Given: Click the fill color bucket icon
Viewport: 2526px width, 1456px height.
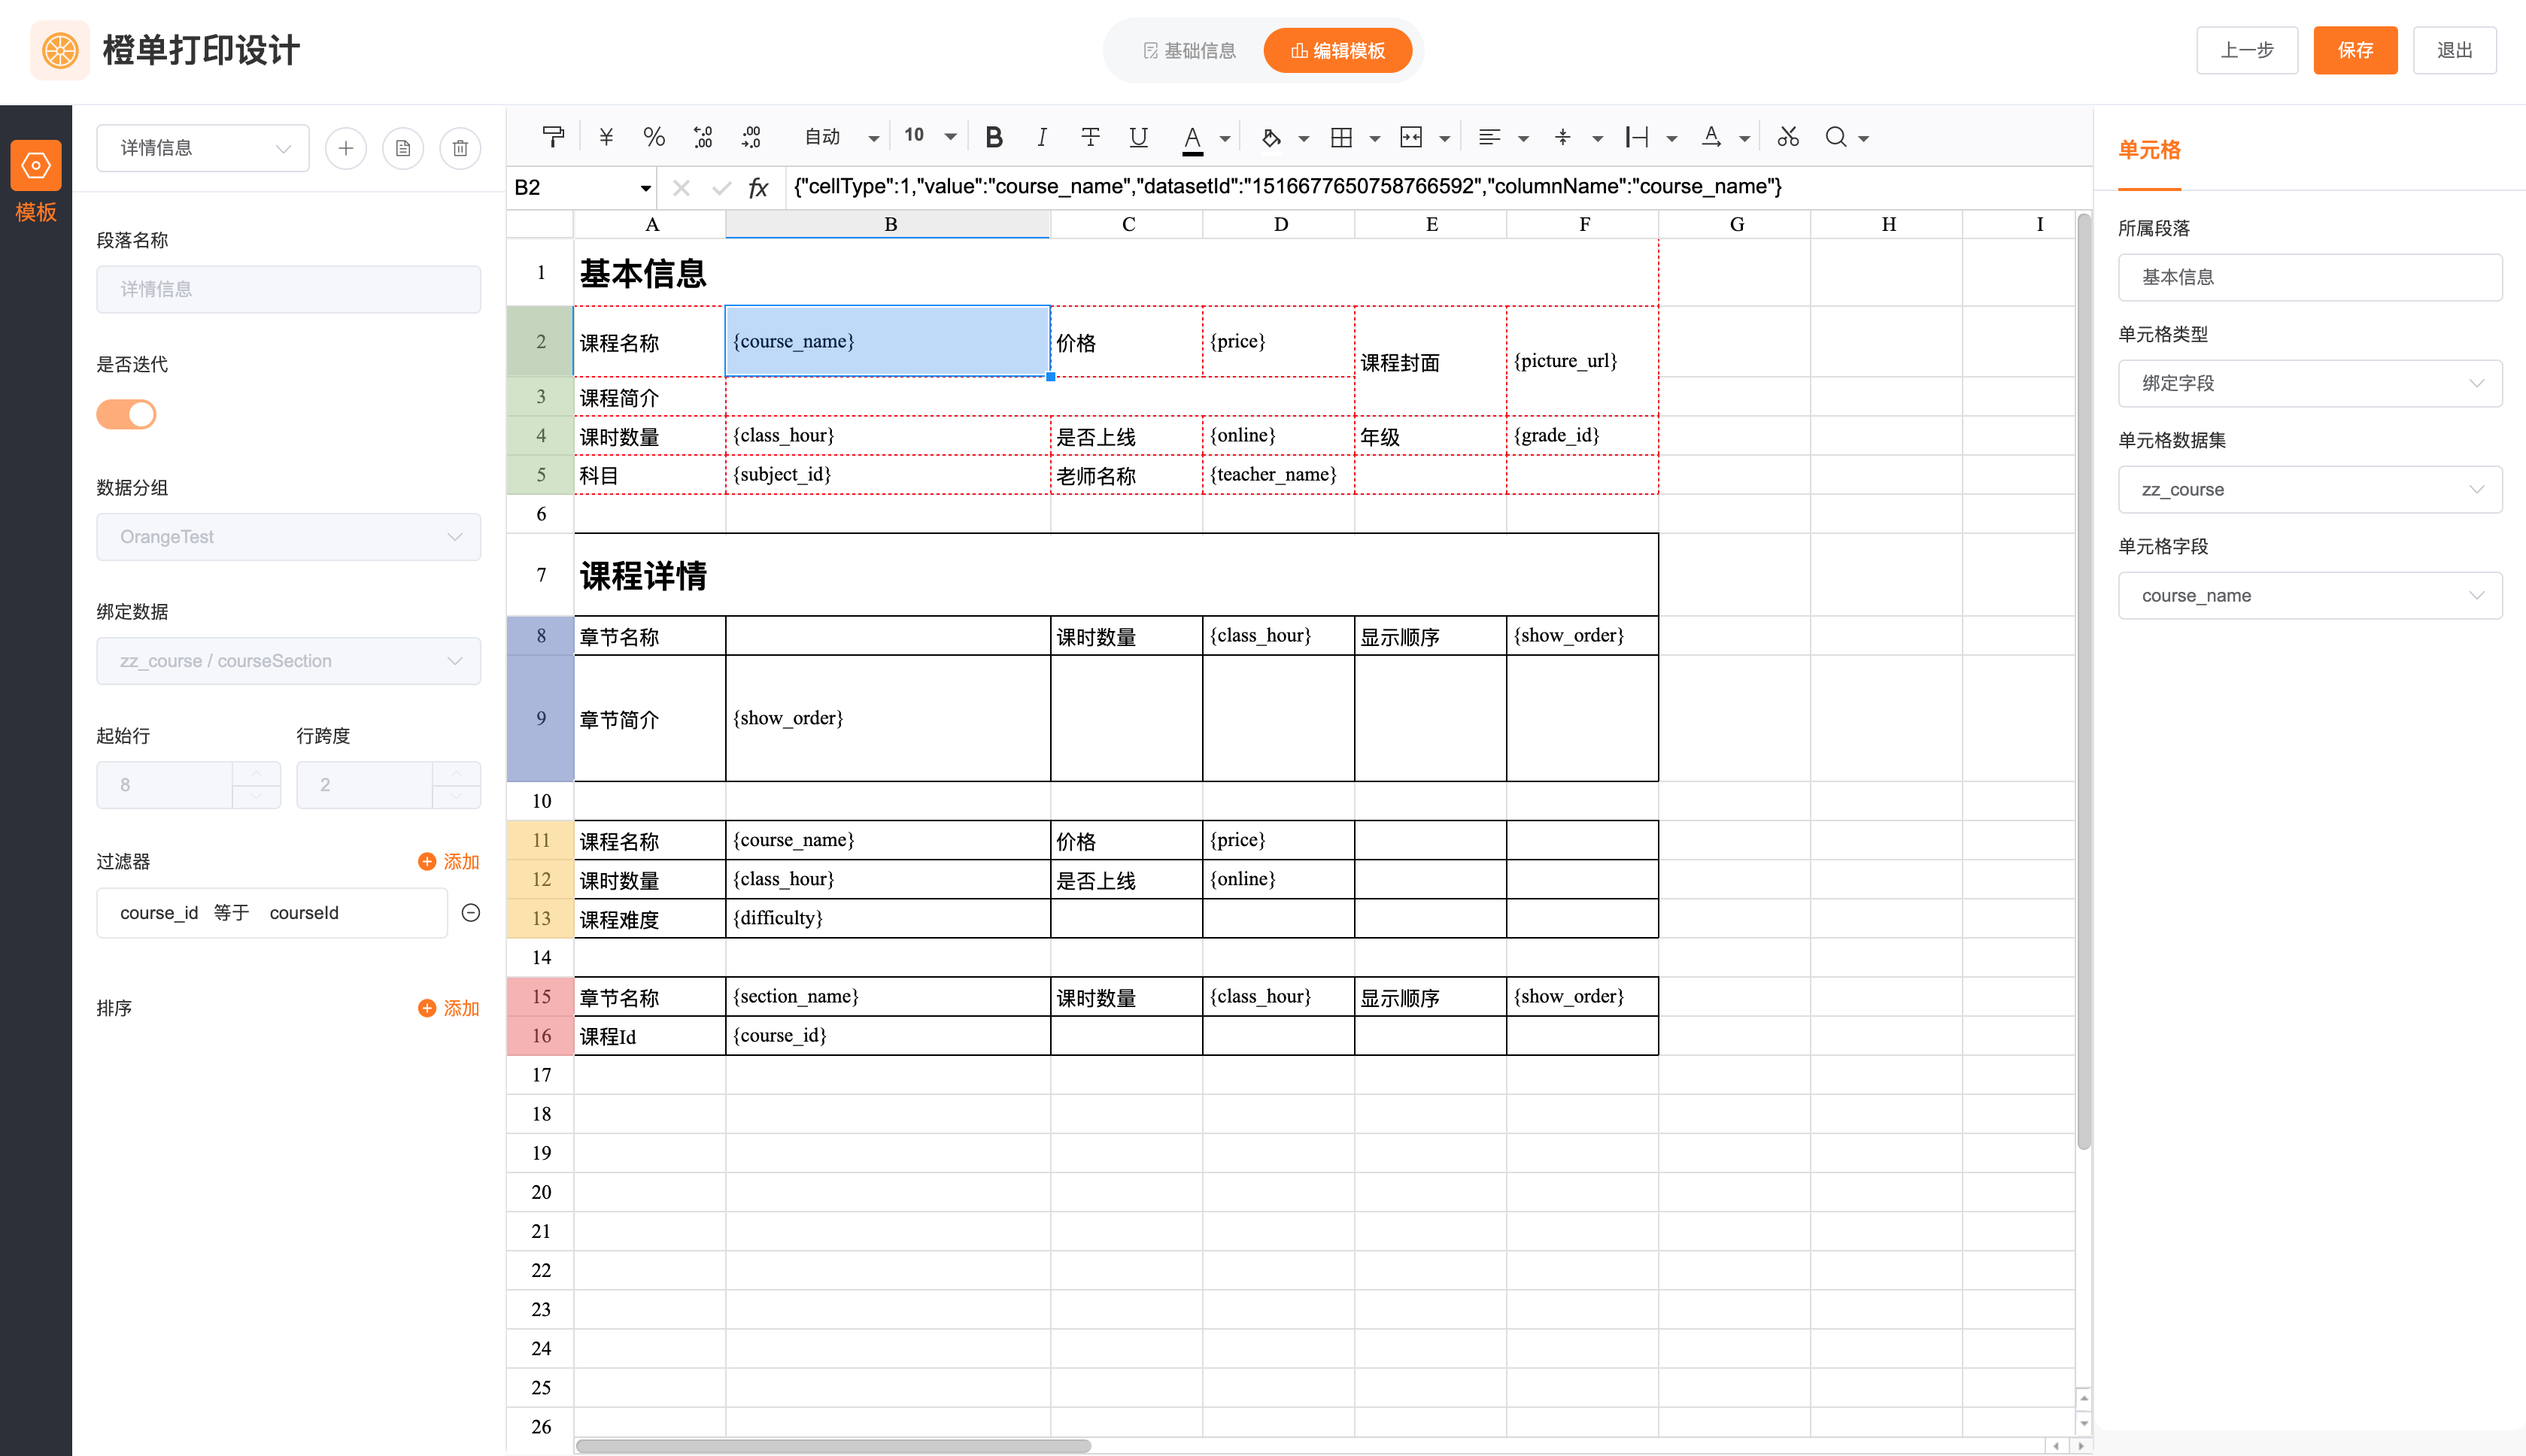Looking at the screenshot, I should tap(1271, 137).
